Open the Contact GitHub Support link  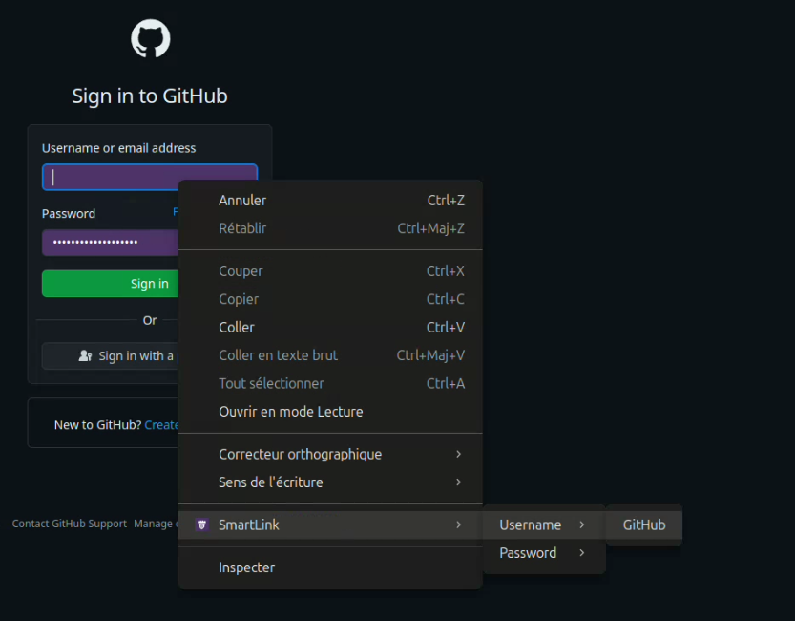pyautogui.click(x=69, y=524)
